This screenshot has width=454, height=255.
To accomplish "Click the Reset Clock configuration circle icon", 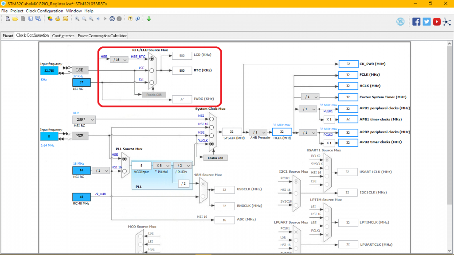I will pos(112,19).
